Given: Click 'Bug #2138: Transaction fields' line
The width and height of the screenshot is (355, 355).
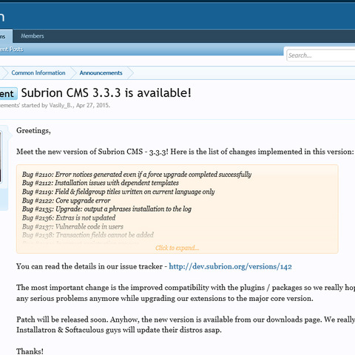Looking at the screenshot, I should 88,235.
